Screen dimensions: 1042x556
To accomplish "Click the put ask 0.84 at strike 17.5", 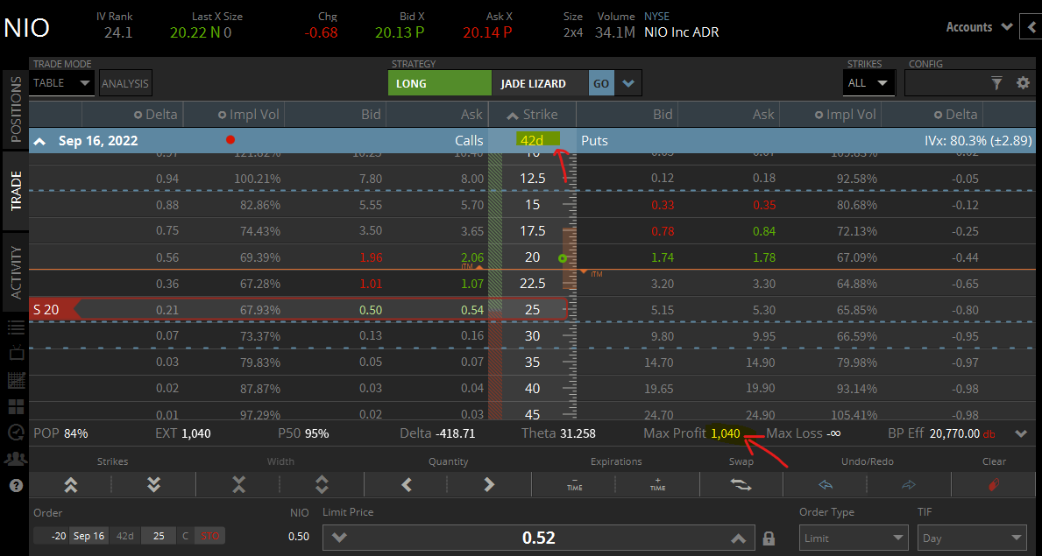I will pos(763,231).
